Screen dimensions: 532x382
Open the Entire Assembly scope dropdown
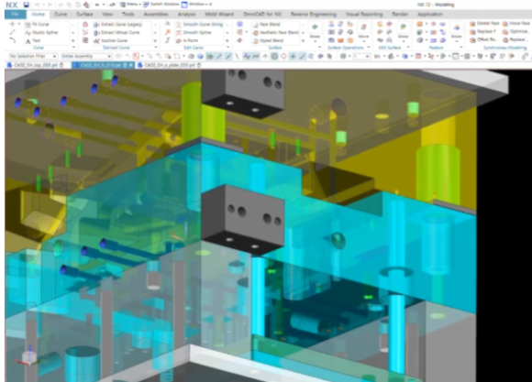click(x=87, y=56)
